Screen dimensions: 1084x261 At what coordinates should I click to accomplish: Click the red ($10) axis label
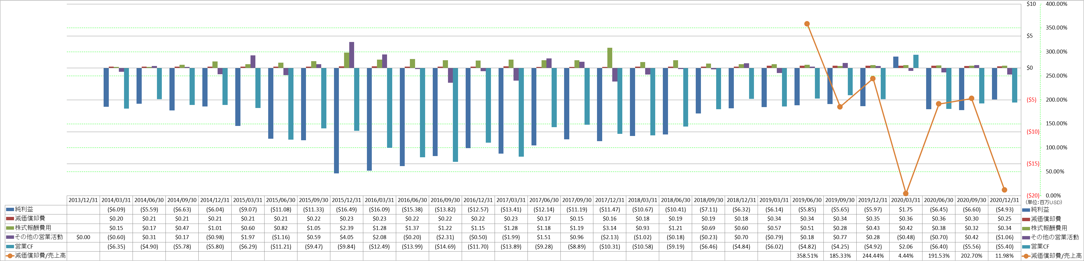[1033, 131]
